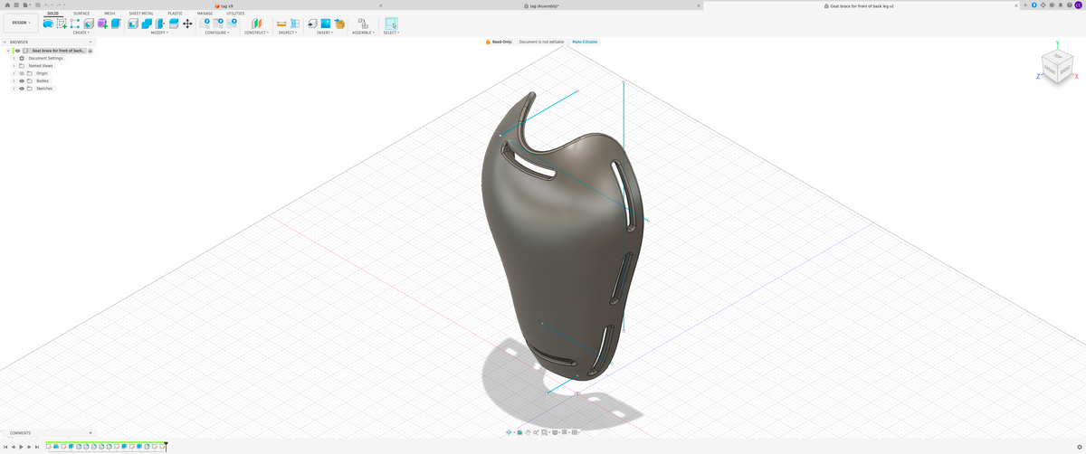
Task: Expand the Named Views node
Action: coord(14,66)
